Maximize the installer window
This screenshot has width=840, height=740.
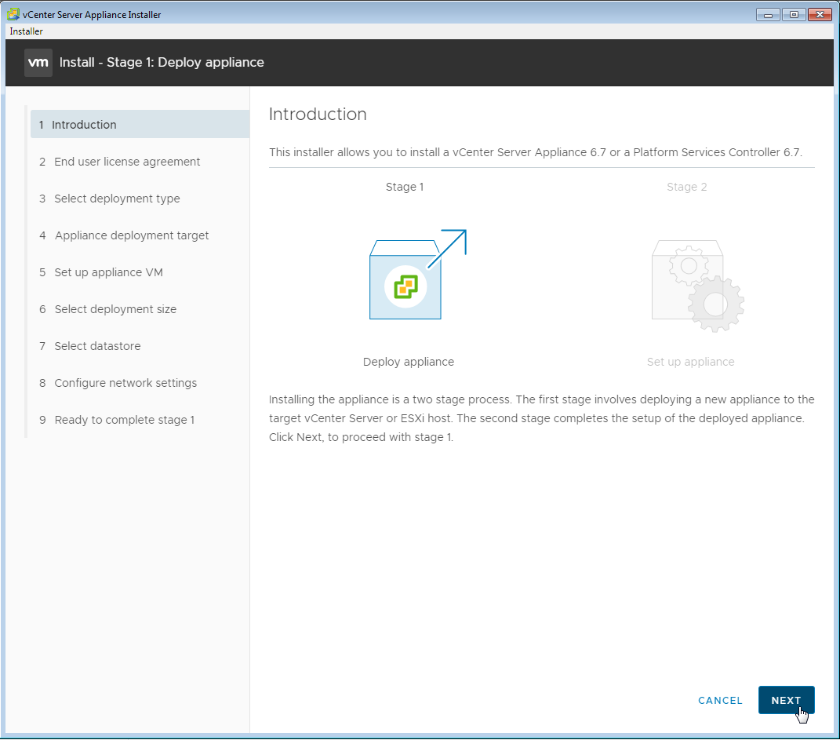point(794,14)
